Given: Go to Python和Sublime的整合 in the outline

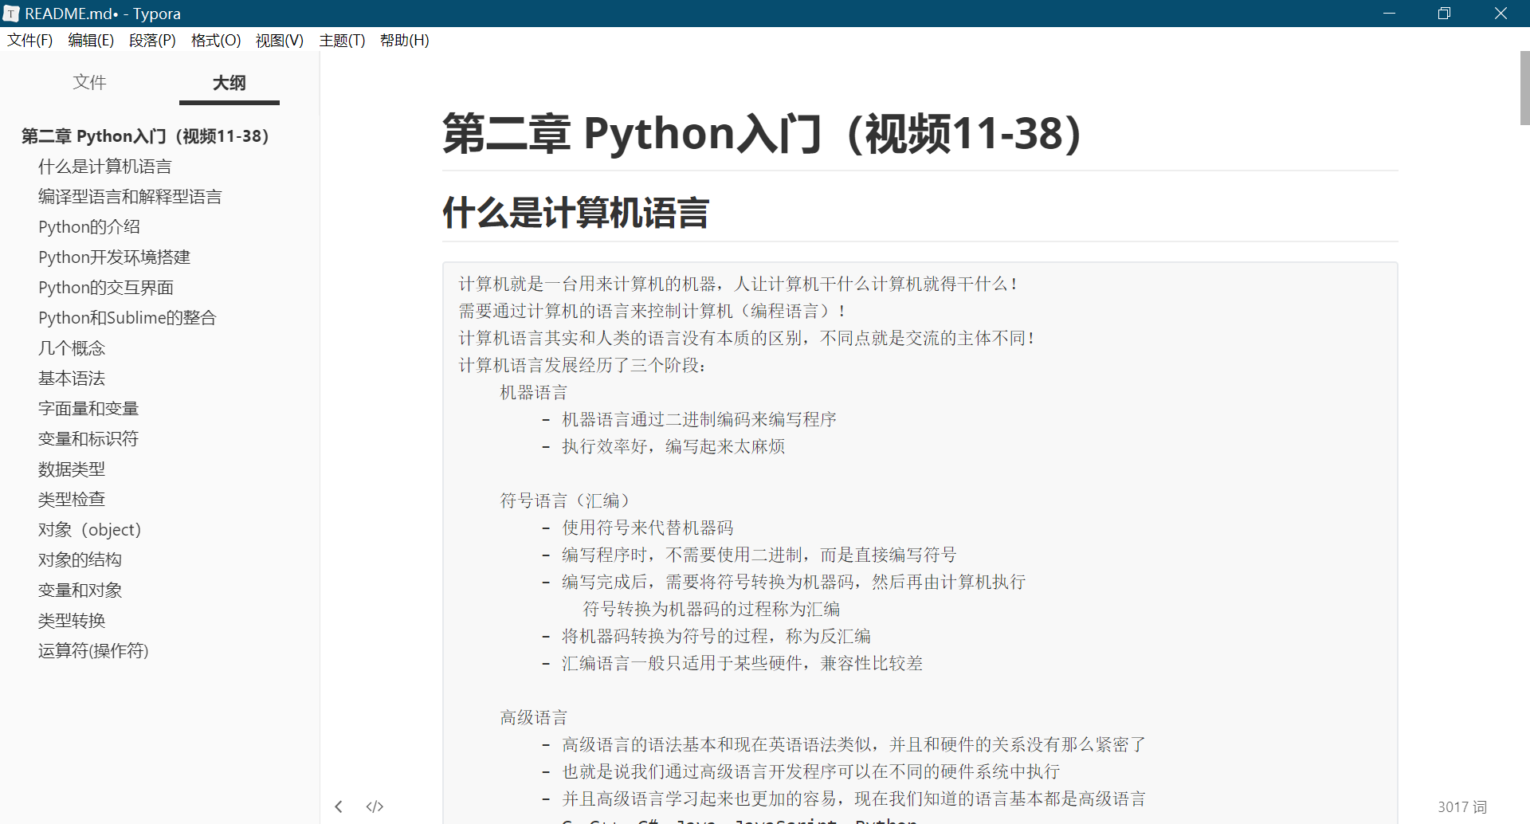Looking at the screenshot, I should 127,318.
